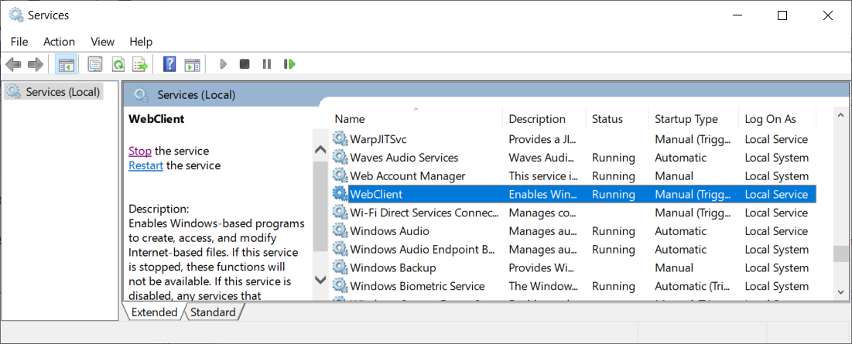Select the Waves Audio Services name

tap(404, 158)
